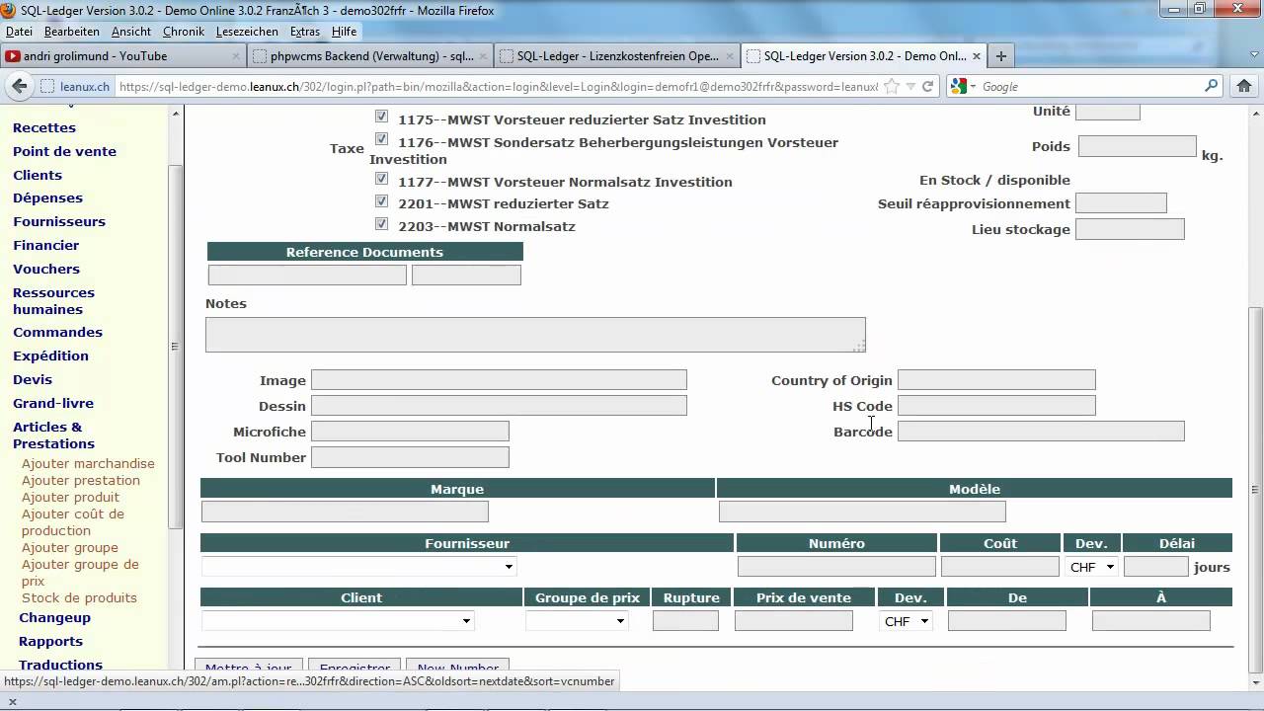Open the Groupe de prix dropdown
The image size is (1264, 711).
(577, 621)
